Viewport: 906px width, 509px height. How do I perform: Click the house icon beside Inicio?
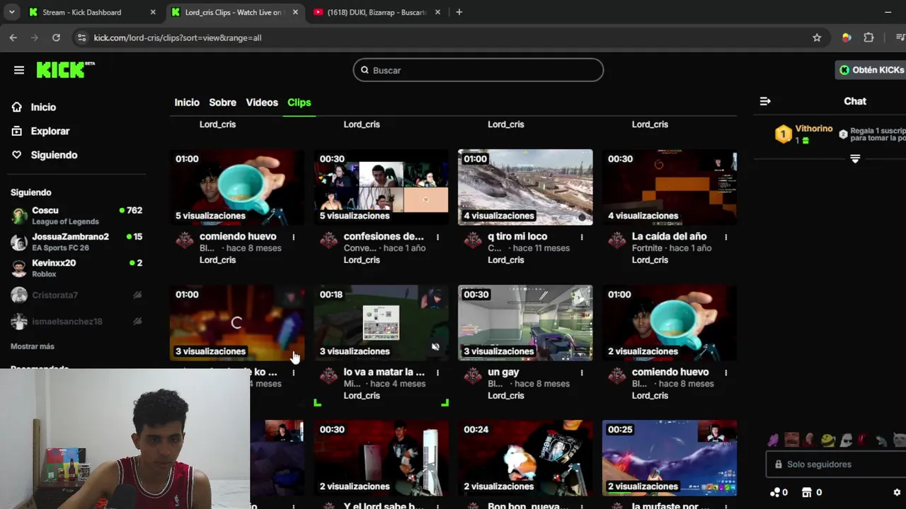pos(17,107)
